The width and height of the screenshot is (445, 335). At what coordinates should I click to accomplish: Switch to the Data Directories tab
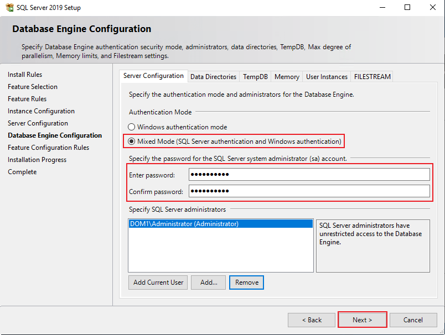[213, 77]
